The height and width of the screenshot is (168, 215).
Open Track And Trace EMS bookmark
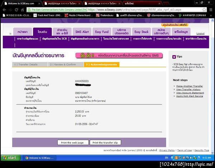[48, 15]
